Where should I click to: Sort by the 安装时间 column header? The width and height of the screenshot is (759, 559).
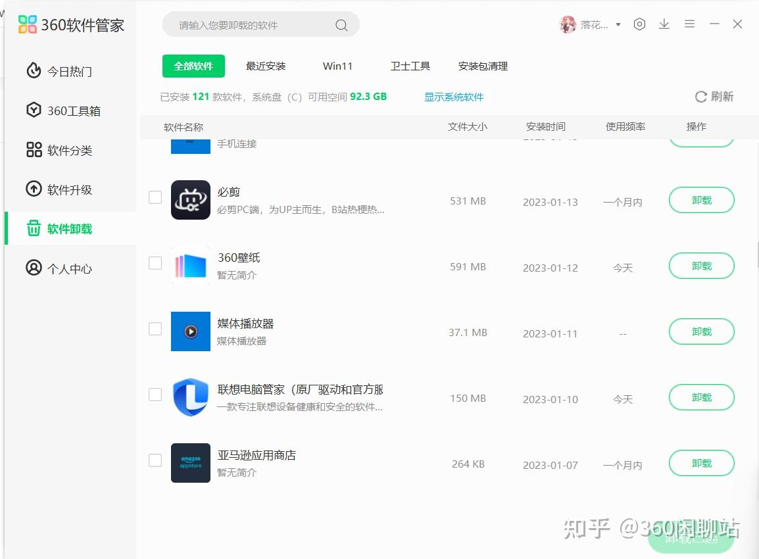point(545,127)
